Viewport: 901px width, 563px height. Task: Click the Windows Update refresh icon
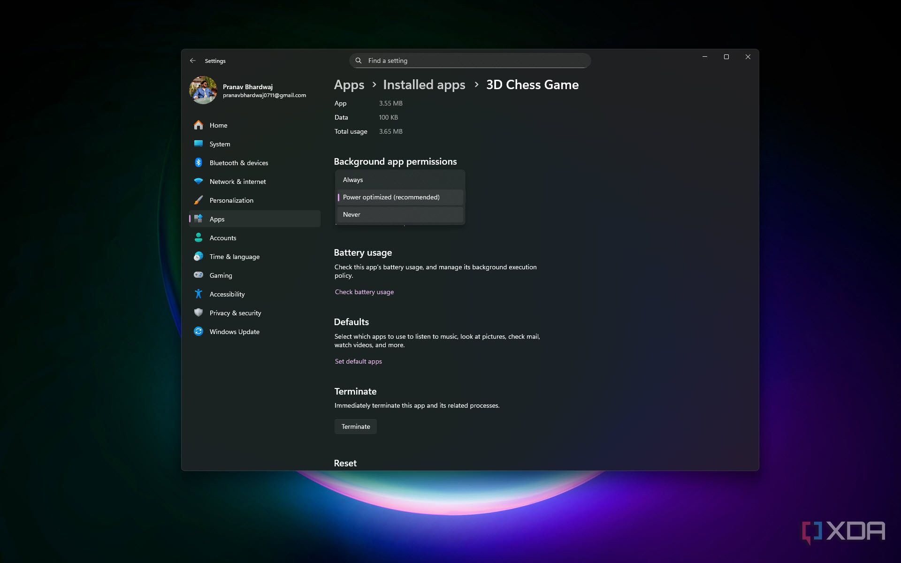(x=199, y=331)
